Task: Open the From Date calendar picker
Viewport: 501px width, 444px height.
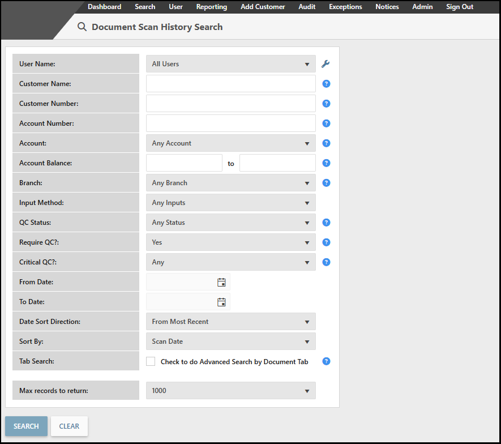Action: 221,282
